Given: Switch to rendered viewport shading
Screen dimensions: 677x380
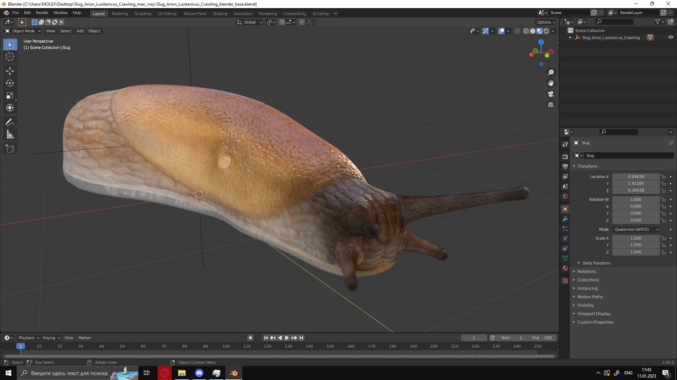Looking at the screenshot, I should [546, 31].
